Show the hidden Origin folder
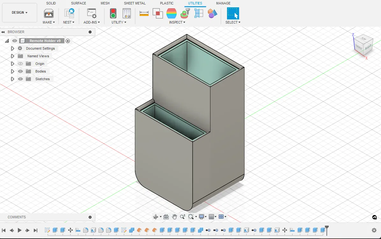This screenshot has width=381, height=239. tap(20, 64)
